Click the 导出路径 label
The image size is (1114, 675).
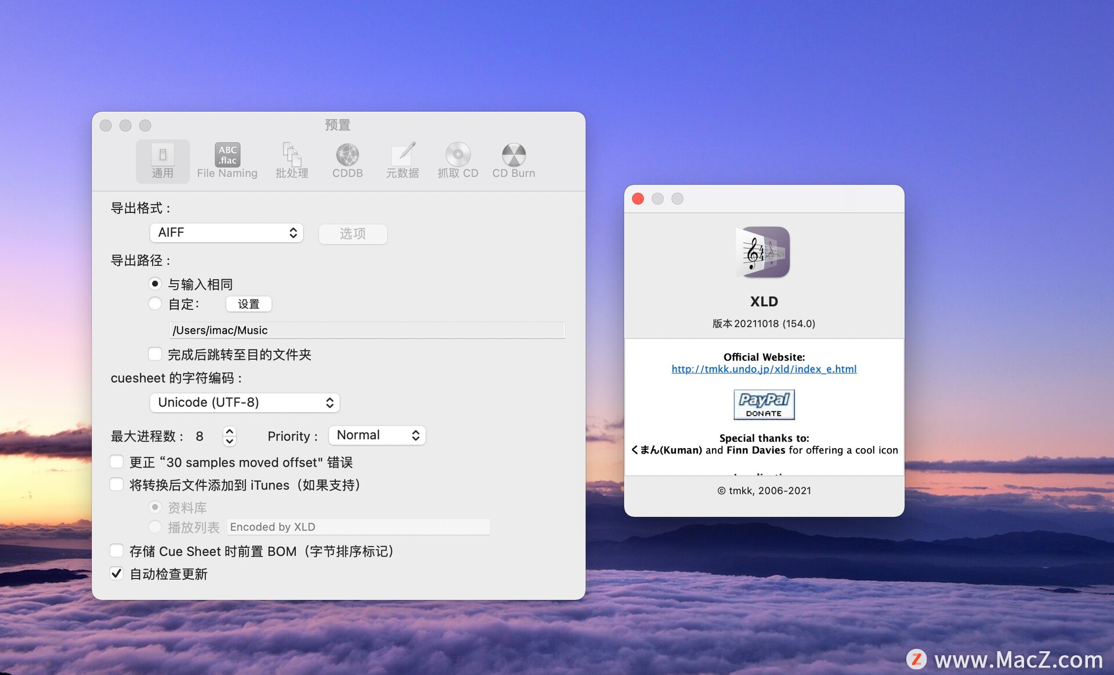(141, 260)
